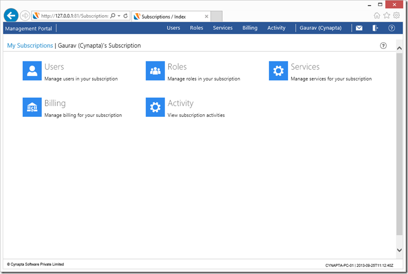Click '© Cynapta Software Private Limited' footer text
Screen dimensions: 408x274
click(35, 264)
